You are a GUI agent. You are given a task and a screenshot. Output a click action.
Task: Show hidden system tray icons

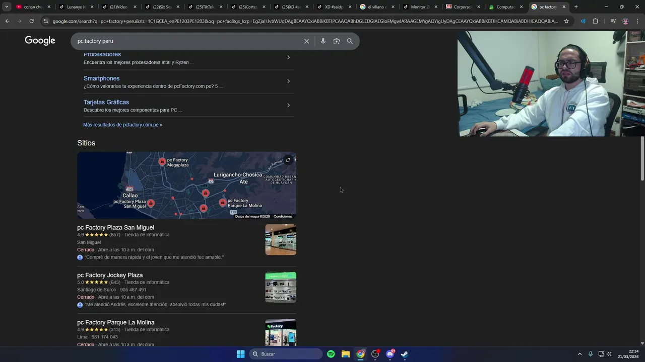click(579, 354)
